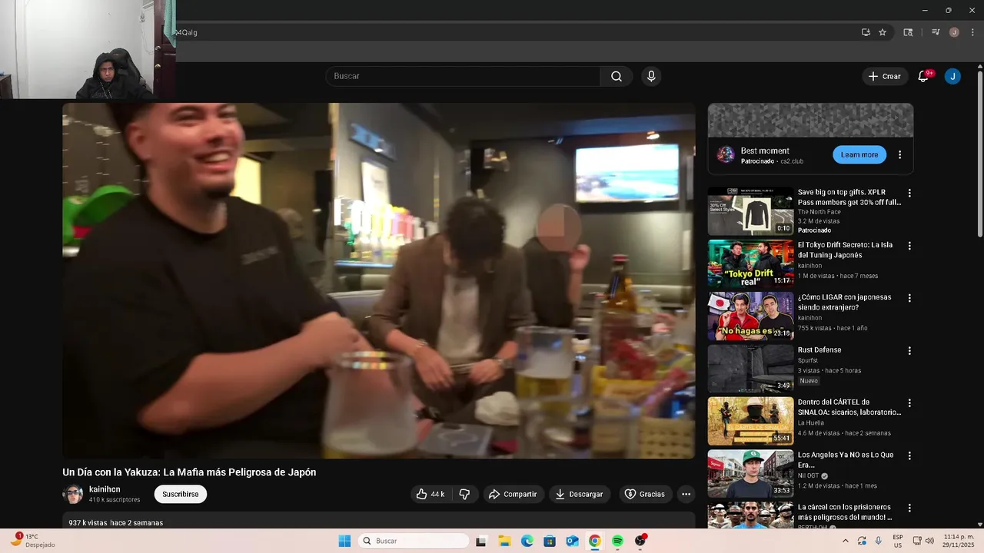Screen dimensions: 984x553
Task: Click the page vertical scrollbar
Action: point(979,154)
